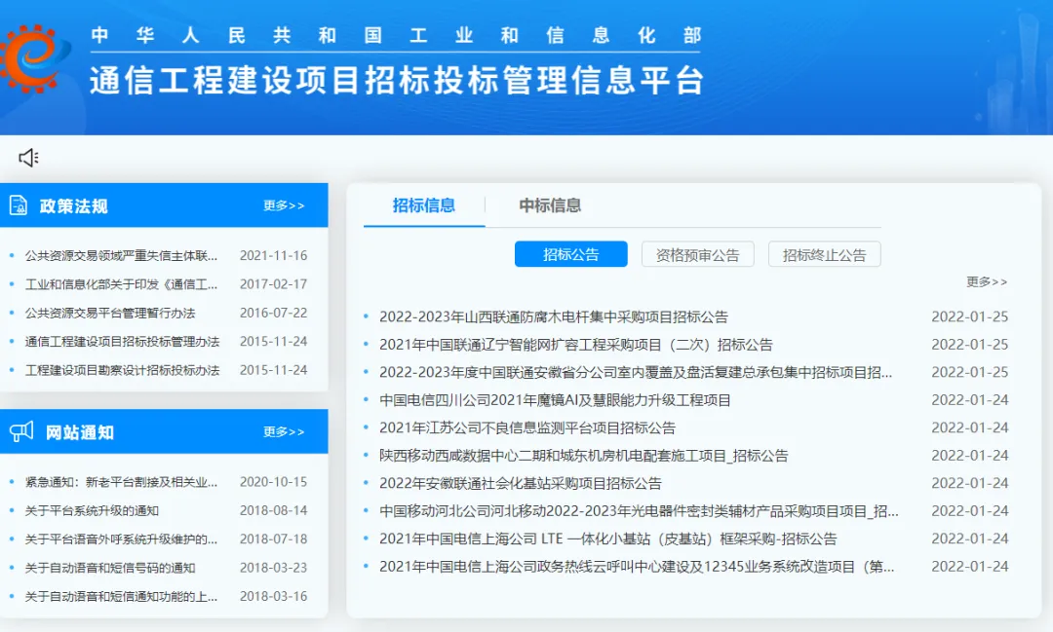Open 通信工程建设项目招标投标管理办法 link
This screenshot has height=632, width=1053.
(122, 341)
